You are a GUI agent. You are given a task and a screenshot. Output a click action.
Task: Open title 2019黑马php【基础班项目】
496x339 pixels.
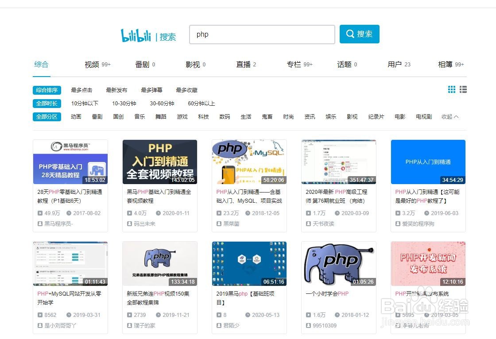(245, 298)
